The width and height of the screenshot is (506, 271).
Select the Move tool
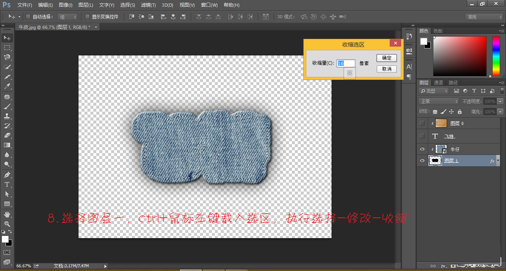[x=7, y=38]
